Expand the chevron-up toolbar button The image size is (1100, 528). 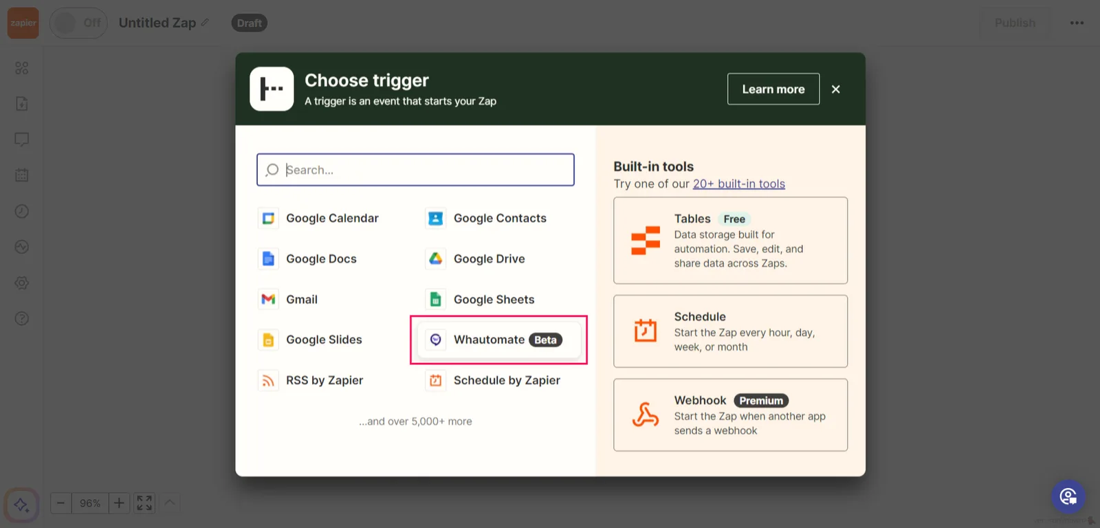[170, 503]
